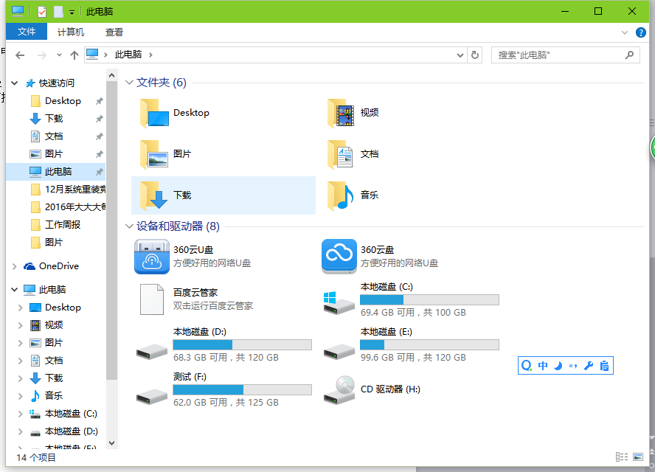Click the IME search Q icon
This screenshot has width=655, height=472.
[527, 366]
